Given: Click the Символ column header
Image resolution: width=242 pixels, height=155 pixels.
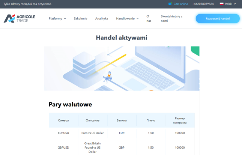Looking at the screenshot, I should pyautogui.click(x=63, y=120).
